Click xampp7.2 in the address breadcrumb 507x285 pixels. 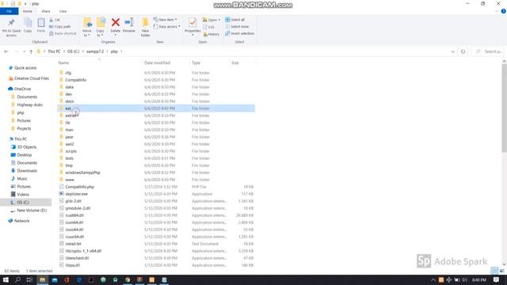(95, 51)
